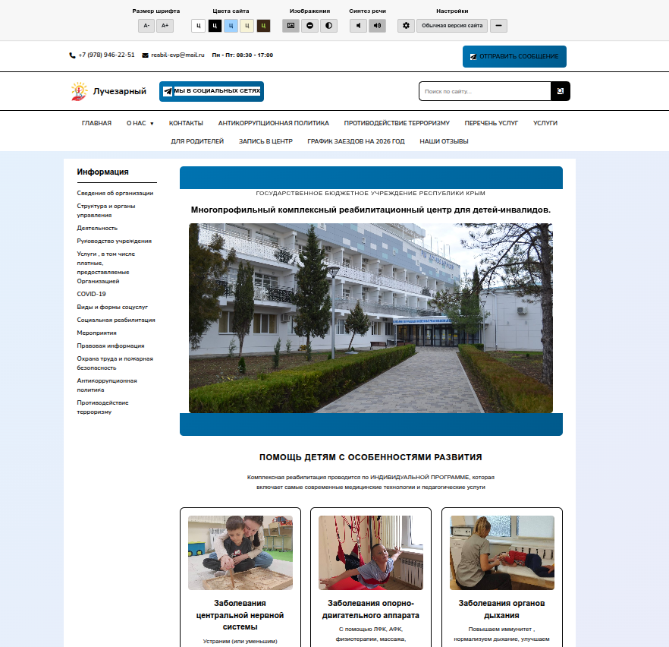Click the Поиск по сайту search field
Image resolution: width=669 pixels, height=647 pixels.
[x=485, y=91]
